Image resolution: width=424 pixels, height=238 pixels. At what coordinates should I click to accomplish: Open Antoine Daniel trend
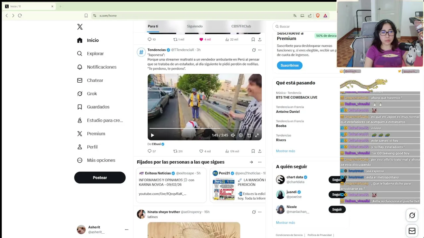pos(288,112)
